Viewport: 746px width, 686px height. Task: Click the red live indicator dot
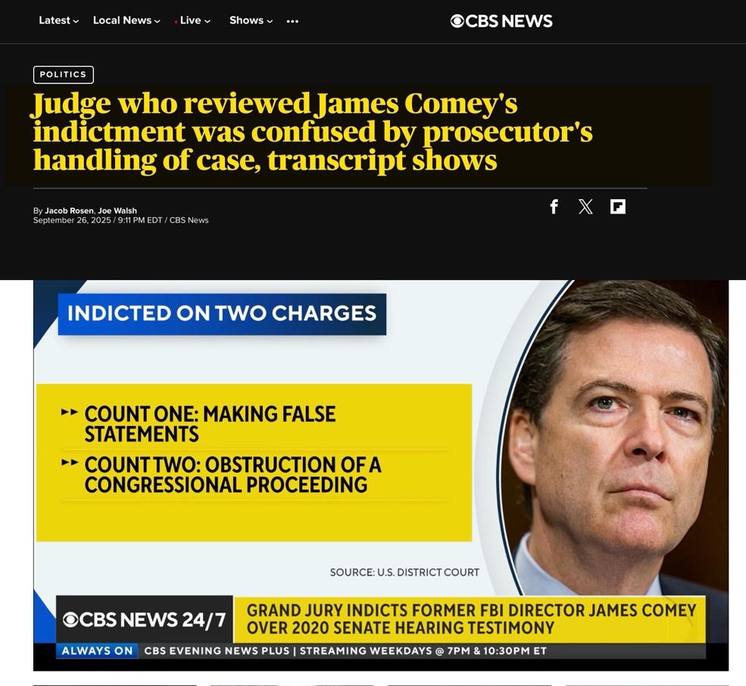(x=176, y=22)
